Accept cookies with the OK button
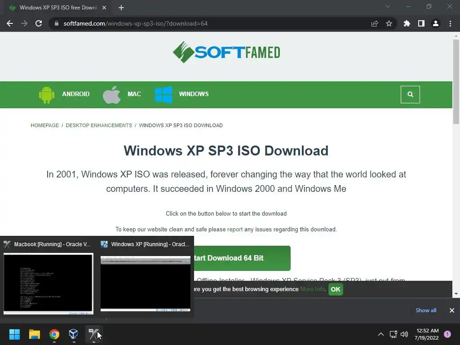The image size is (460, 345). (x=336, y=289)
